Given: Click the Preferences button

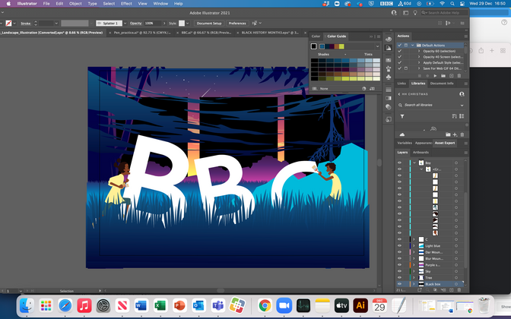Looking at the screenshot, I should [237, 24].
